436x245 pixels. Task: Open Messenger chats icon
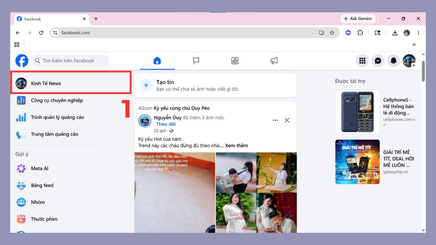378,61
